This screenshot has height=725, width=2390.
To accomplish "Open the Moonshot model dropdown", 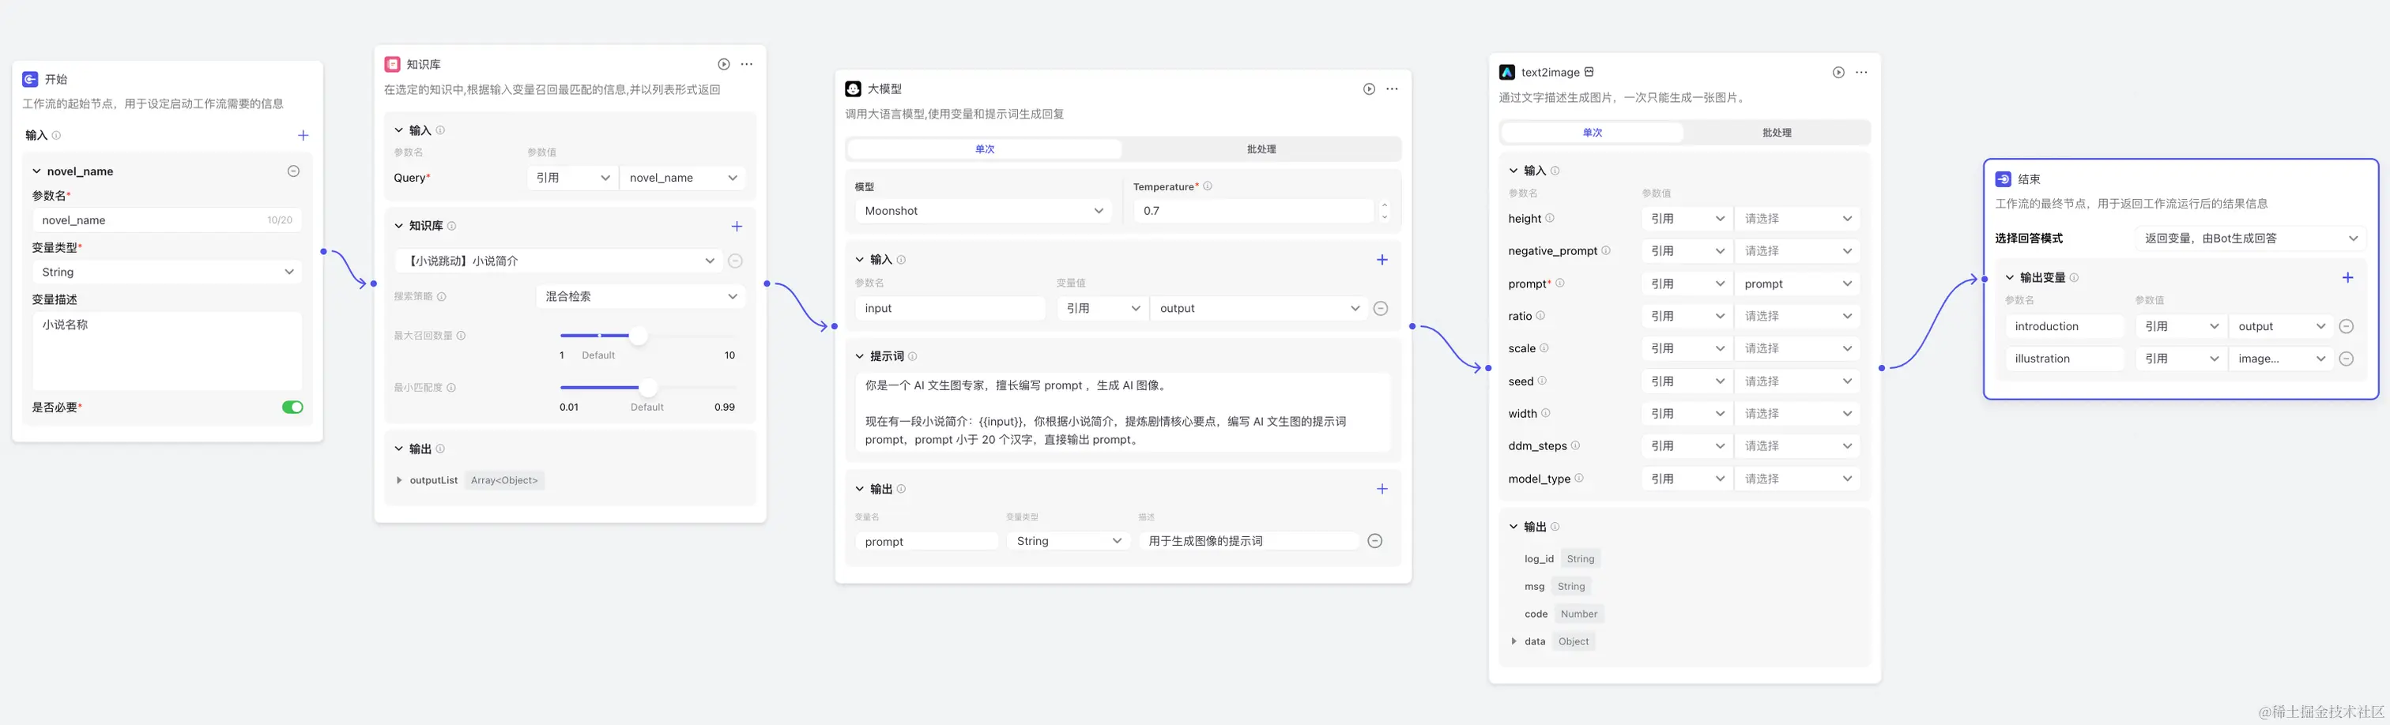I will 983,212.
